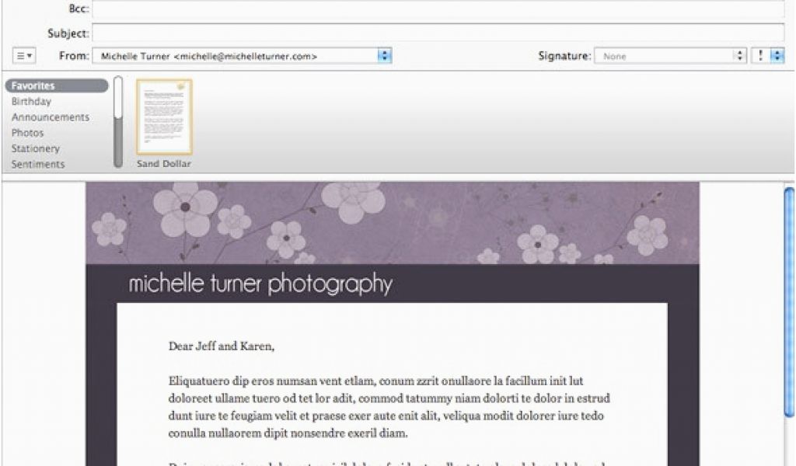Open the header fields customize dropdown
Image resolution: width=796 pixels, height=466 pixels.
point(23,56)
